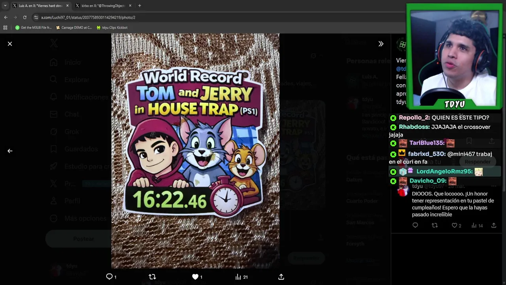Open Get the M3U8 File bookmark

click(33, 28)
